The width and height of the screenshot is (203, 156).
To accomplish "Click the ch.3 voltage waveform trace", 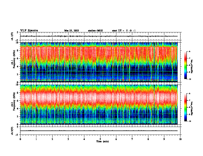I will click(x=99, y=131).
